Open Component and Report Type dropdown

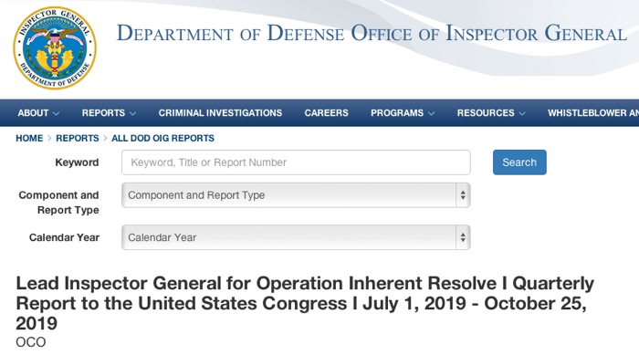click(x=296, y=195)
